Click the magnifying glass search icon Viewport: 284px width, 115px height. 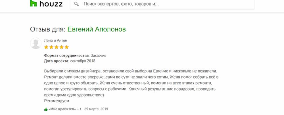76,4
